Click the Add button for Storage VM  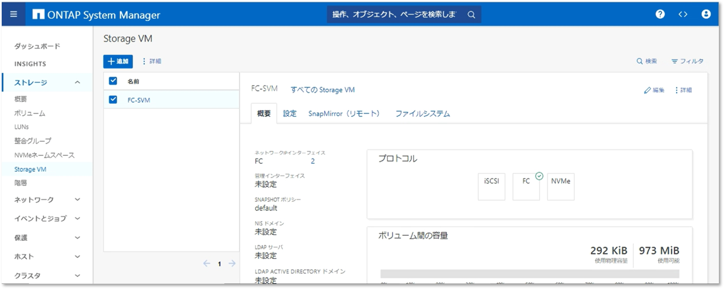pos(118,61)
